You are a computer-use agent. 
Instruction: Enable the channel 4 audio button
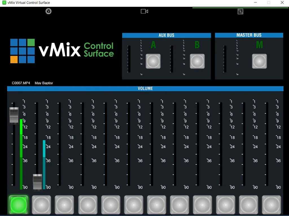pos(88,205)
